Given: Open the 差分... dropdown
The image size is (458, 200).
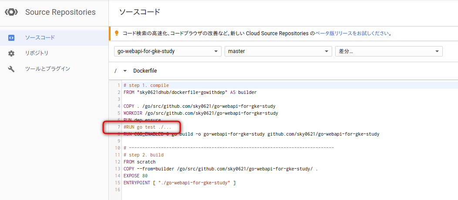Looking at the screenshot, I should [389, 51].
